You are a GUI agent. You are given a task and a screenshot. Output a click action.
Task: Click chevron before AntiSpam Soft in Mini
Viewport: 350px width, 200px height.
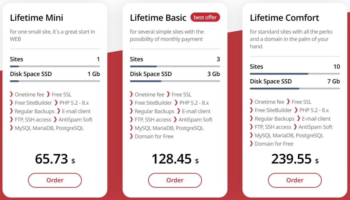pyautogui.click(x=55, y=119)
